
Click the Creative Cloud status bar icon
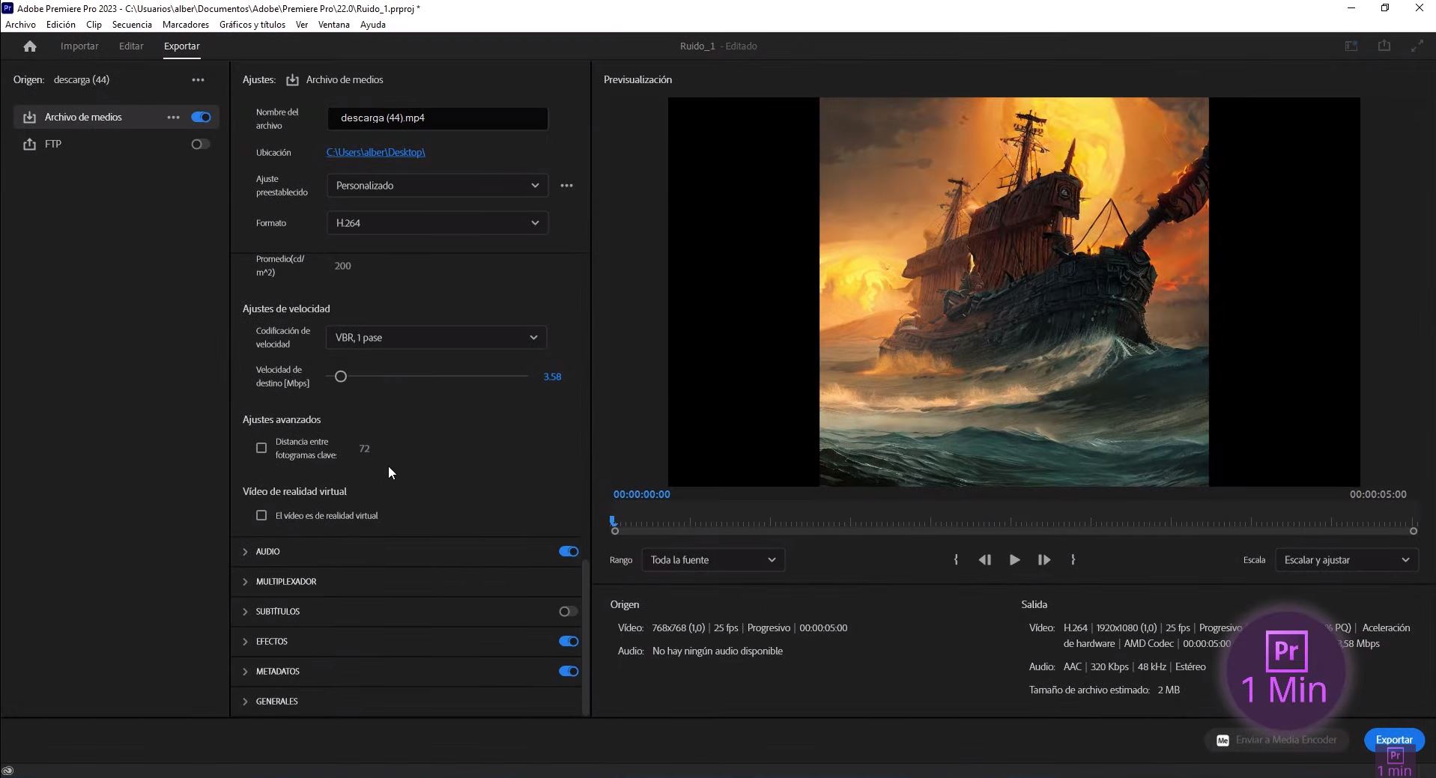pos(8,771)
